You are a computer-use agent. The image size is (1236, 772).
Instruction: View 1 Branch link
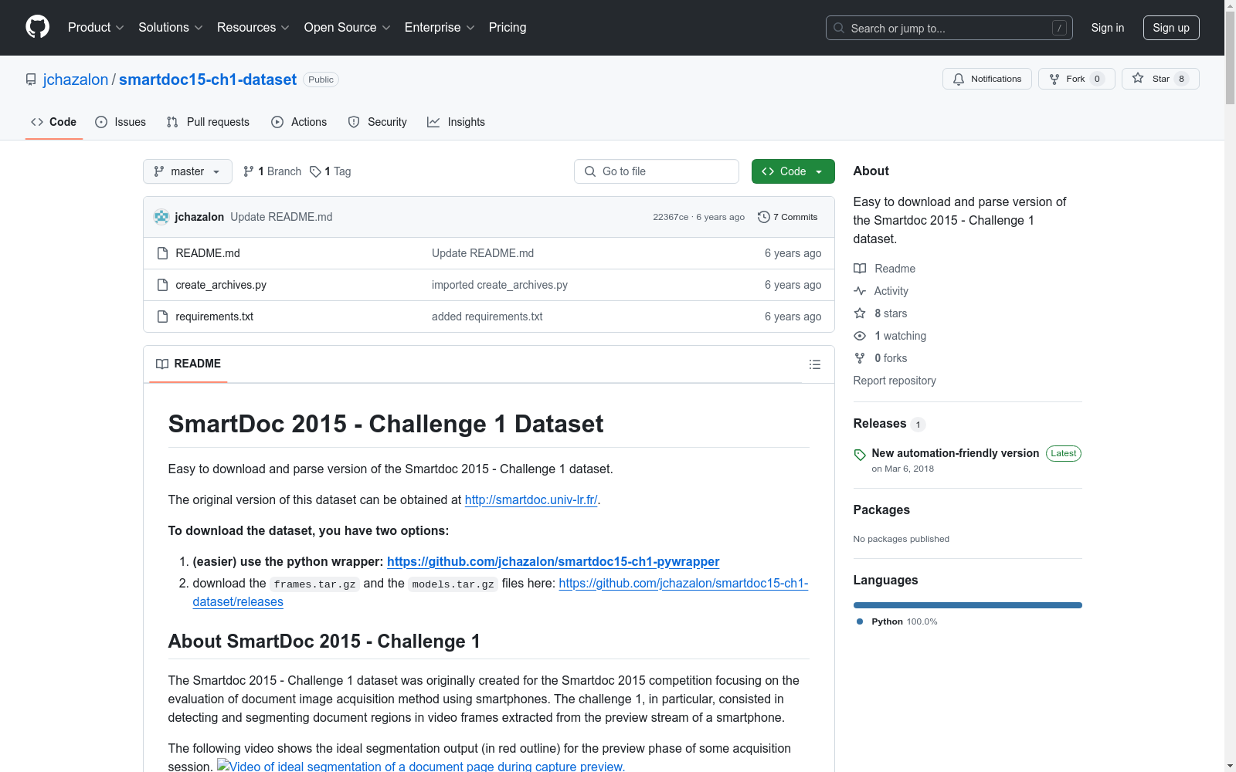pyautogui.click(x=272, y=171)
